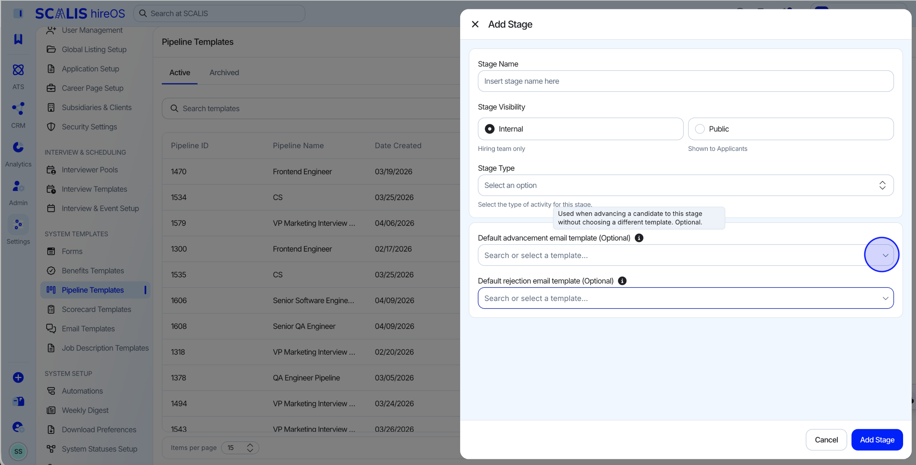Image resolution: width=916 pixels, height=465 pixels.
Task: Switch to the Archived tab
Action: (224, 73)
